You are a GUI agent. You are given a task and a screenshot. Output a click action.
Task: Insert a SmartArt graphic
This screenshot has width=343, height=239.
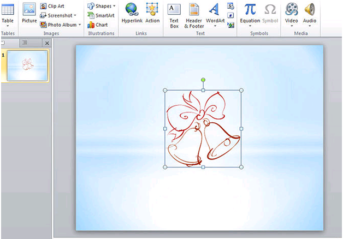(100, 15)
